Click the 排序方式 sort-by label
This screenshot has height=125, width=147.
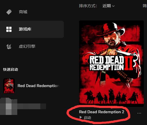[x=88, y=6]
